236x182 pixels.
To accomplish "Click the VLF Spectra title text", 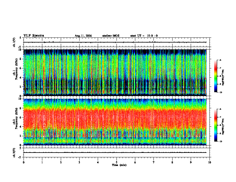I will 34,36.
